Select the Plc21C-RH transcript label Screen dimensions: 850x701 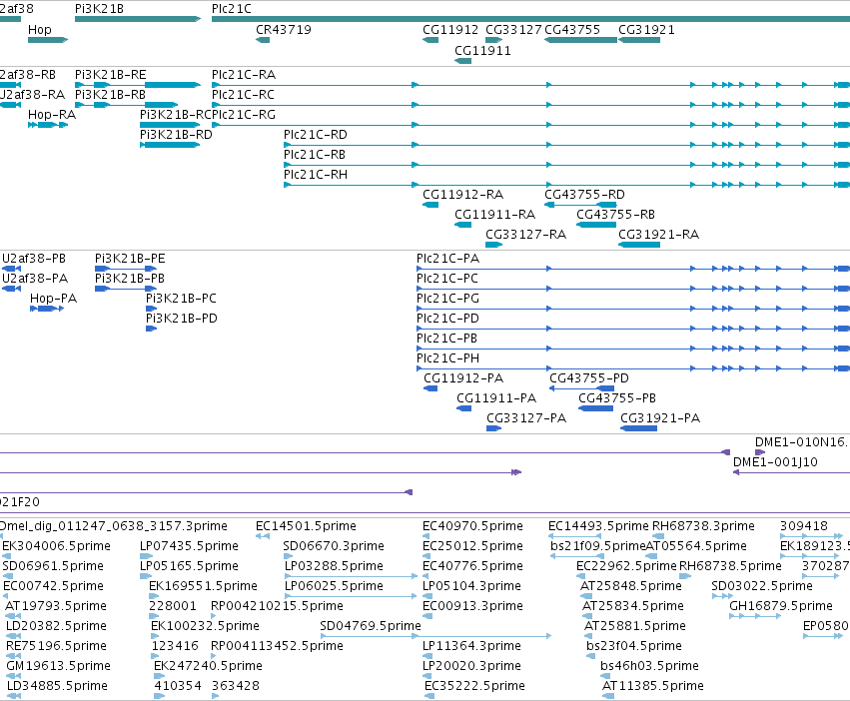coord(316,175)
